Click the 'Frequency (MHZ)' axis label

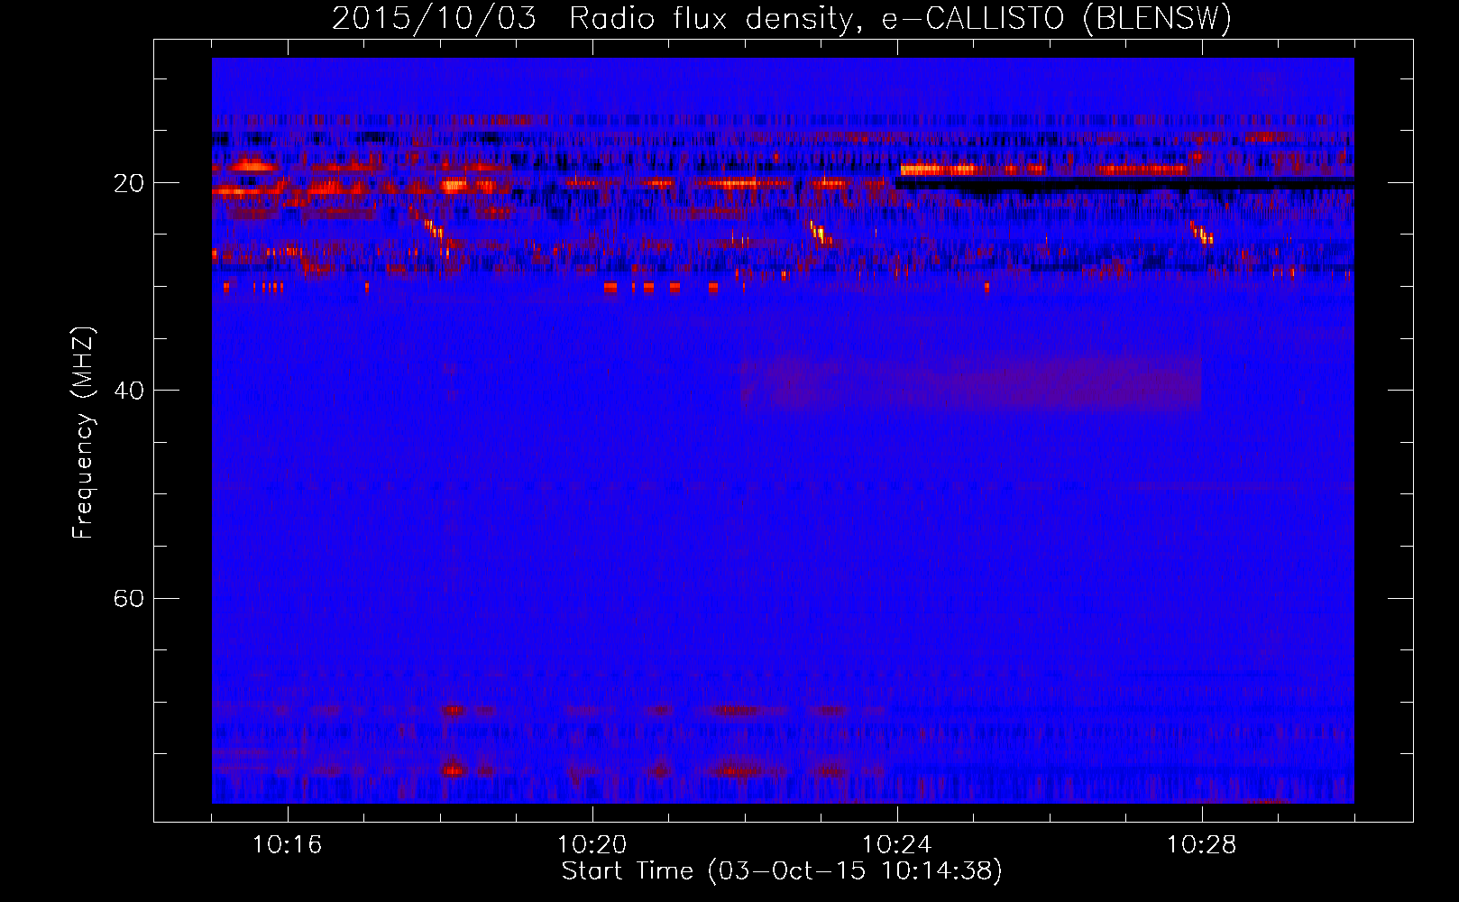click(83, 433)
